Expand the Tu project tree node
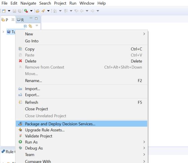Image resolution: width=188 pixels, height=163 pixels. click(x=3, y=32)
